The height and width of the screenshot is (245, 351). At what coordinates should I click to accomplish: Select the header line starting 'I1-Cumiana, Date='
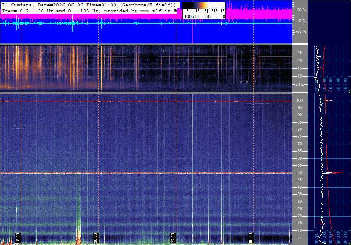tap(89, 5)
